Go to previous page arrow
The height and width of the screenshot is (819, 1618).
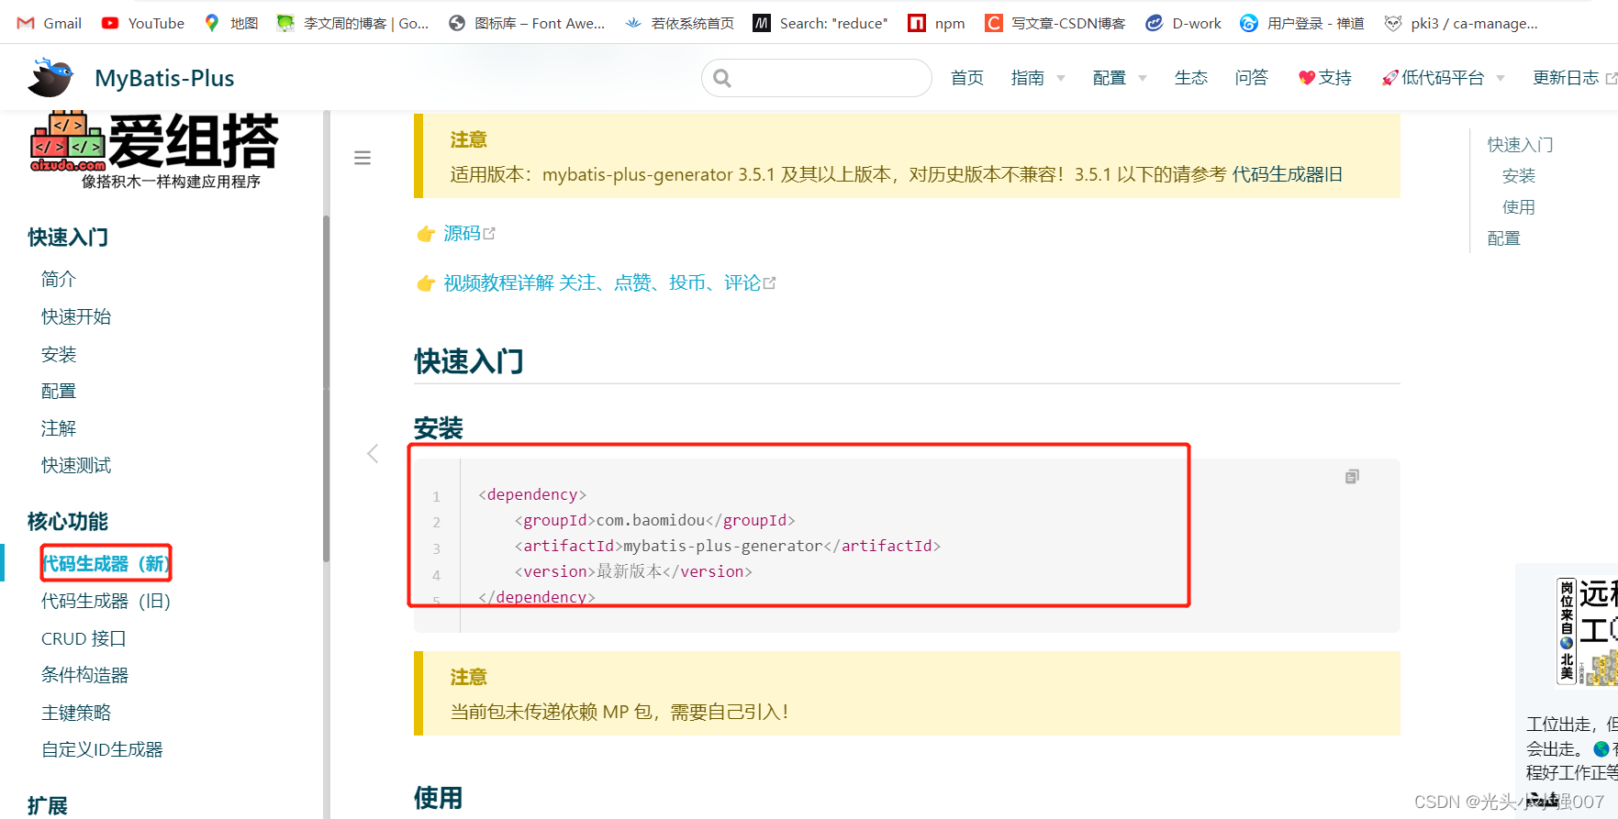(x=373, y=453)
